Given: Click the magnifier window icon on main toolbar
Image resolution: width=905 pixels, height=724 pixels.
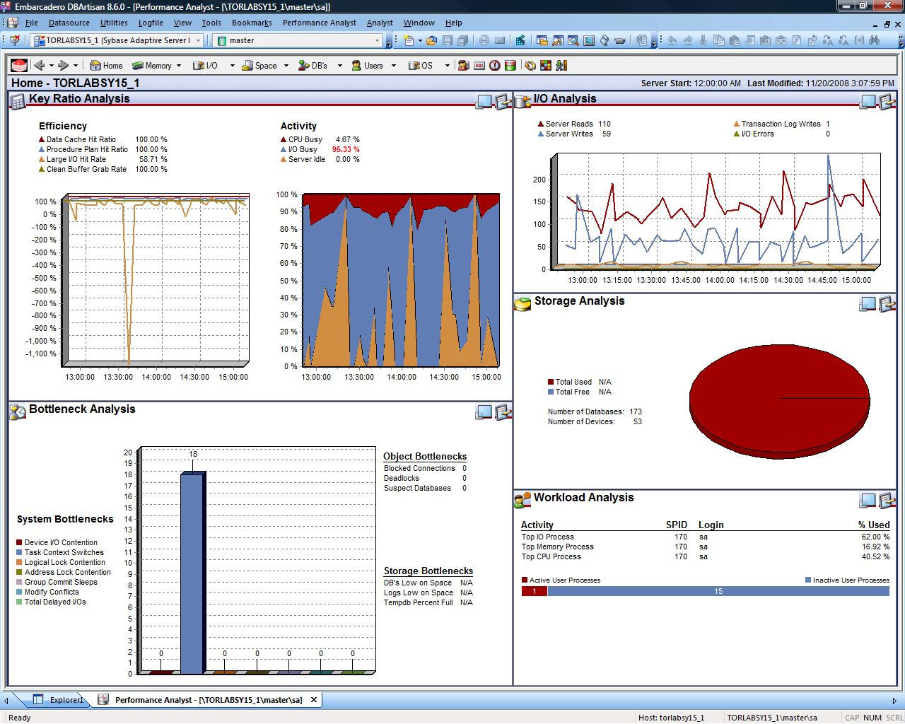Looking at the screenshot, I should click(x=573, y=40).
